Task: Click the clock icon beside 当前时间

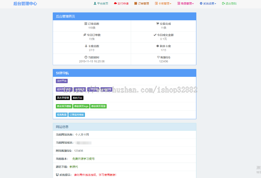Action: (x=86, y=57)
